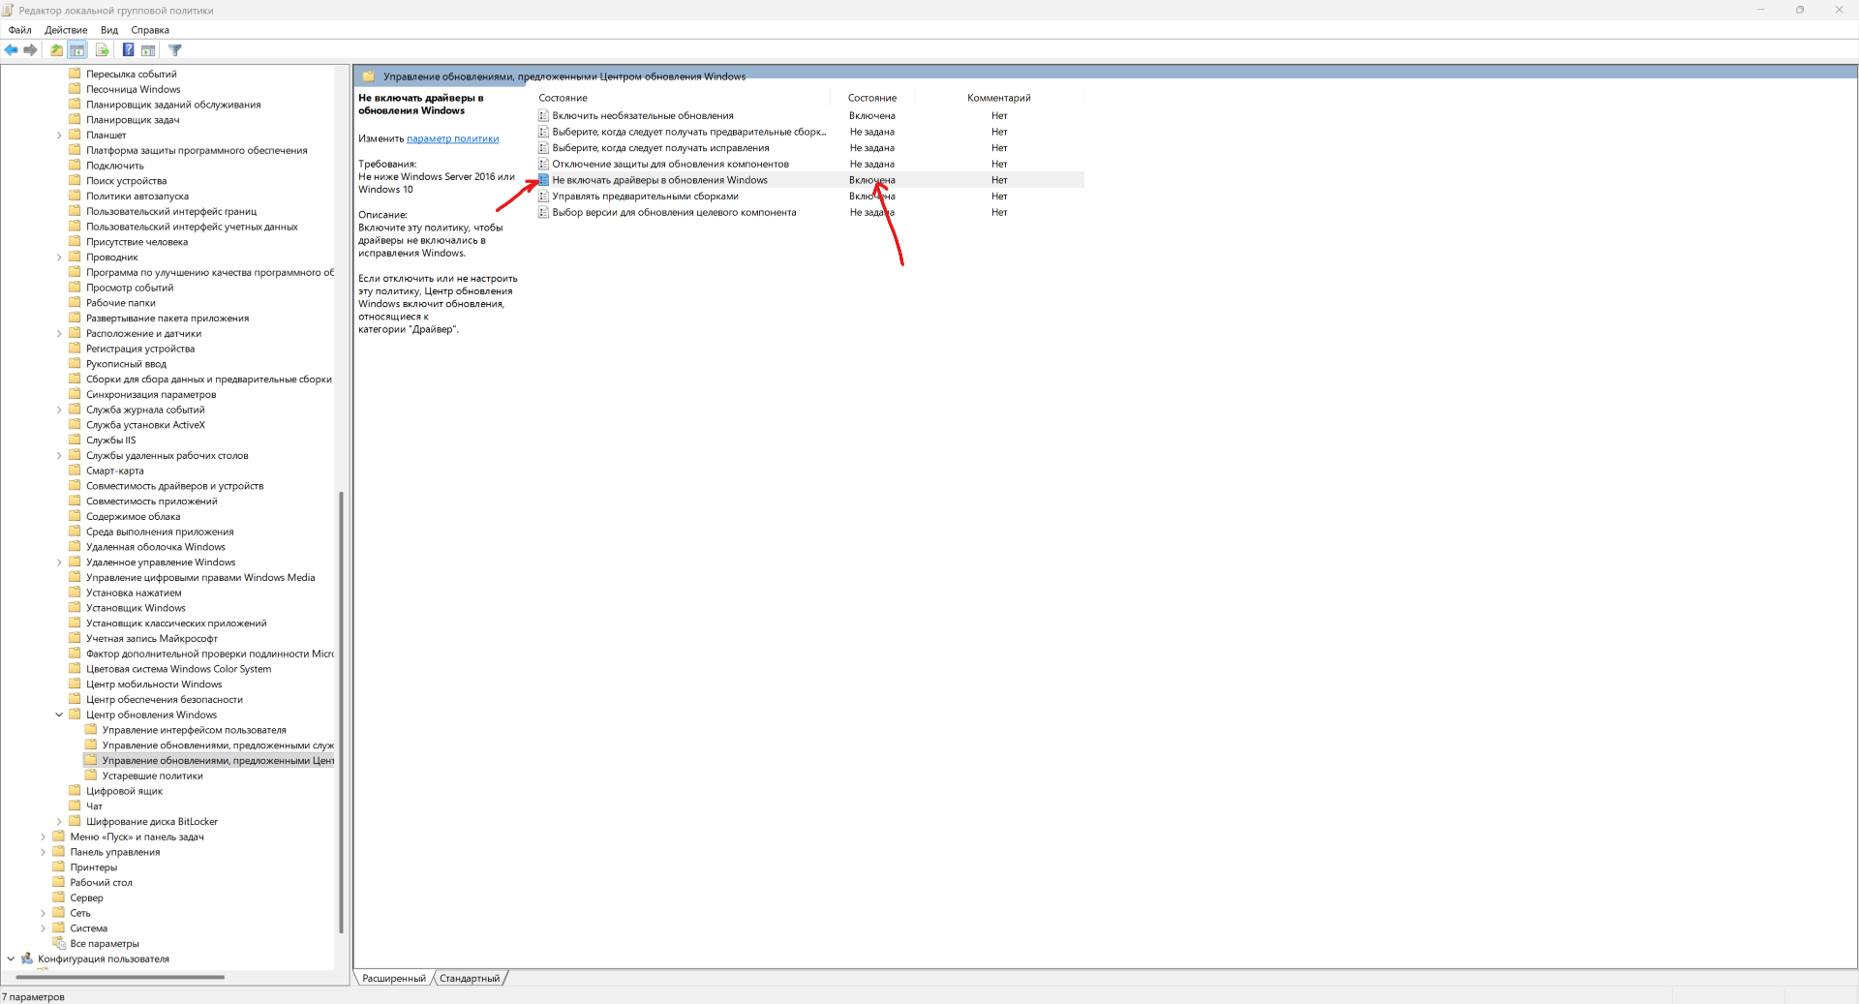Switch to the Стандартный tab
Image resolution: width=1859 pixels, height=1004 pixels.
[470, 979]
